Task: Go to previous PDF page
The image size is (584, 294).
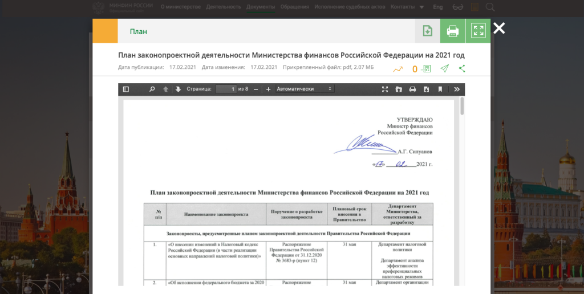Action: coord(166,89)
